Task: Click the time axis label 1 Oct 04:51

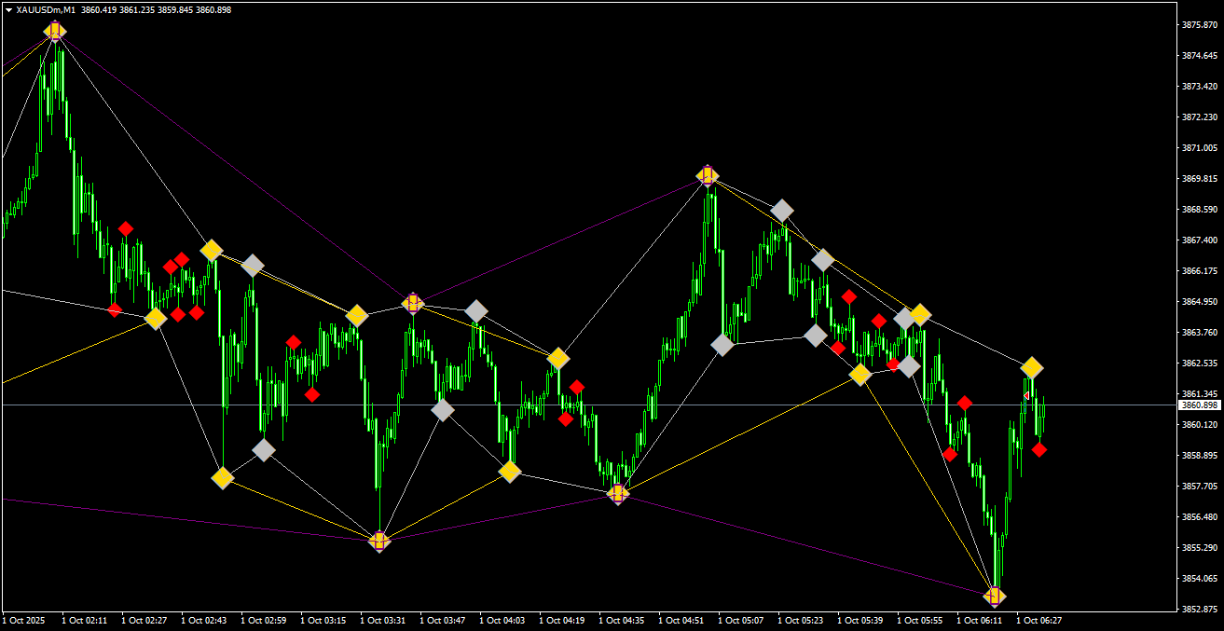Action: pyautogui.click(x=681, y=620)
